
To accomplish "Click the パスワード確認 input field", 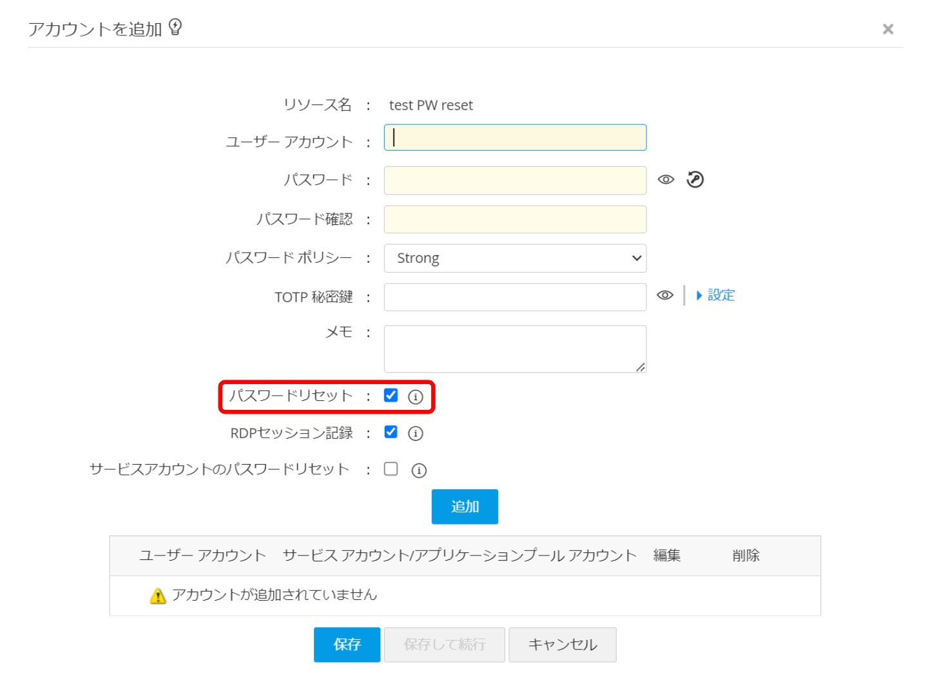I will [515, 220].
